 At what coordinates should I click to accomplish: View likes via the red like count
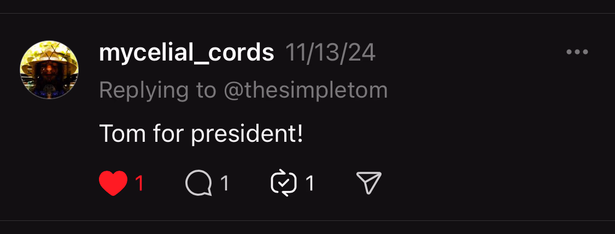[139, 183]
